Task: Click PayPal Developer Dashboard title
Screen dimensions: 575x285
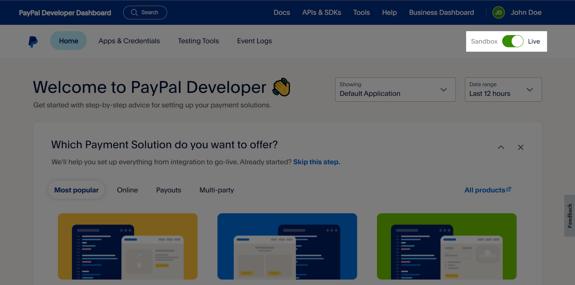Action: (65, 13)
